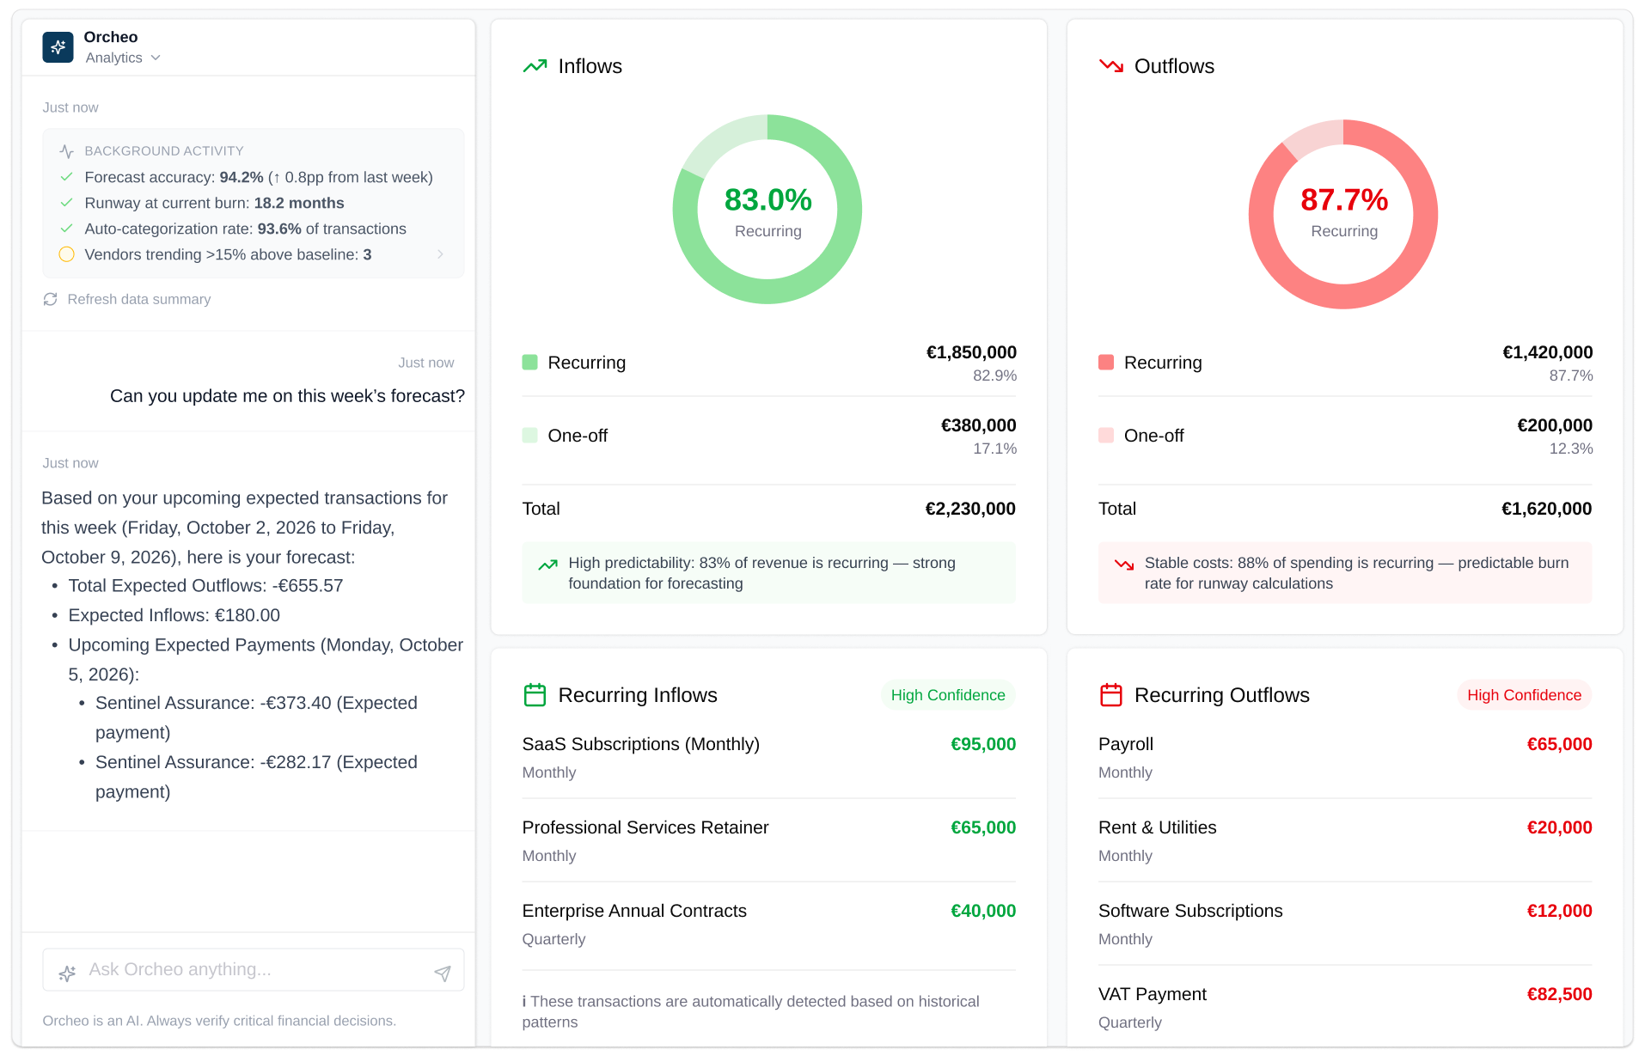Click the light pink One-off outflows swatch
This screenshot has width=1645, height=1056.
(1106, 436)
